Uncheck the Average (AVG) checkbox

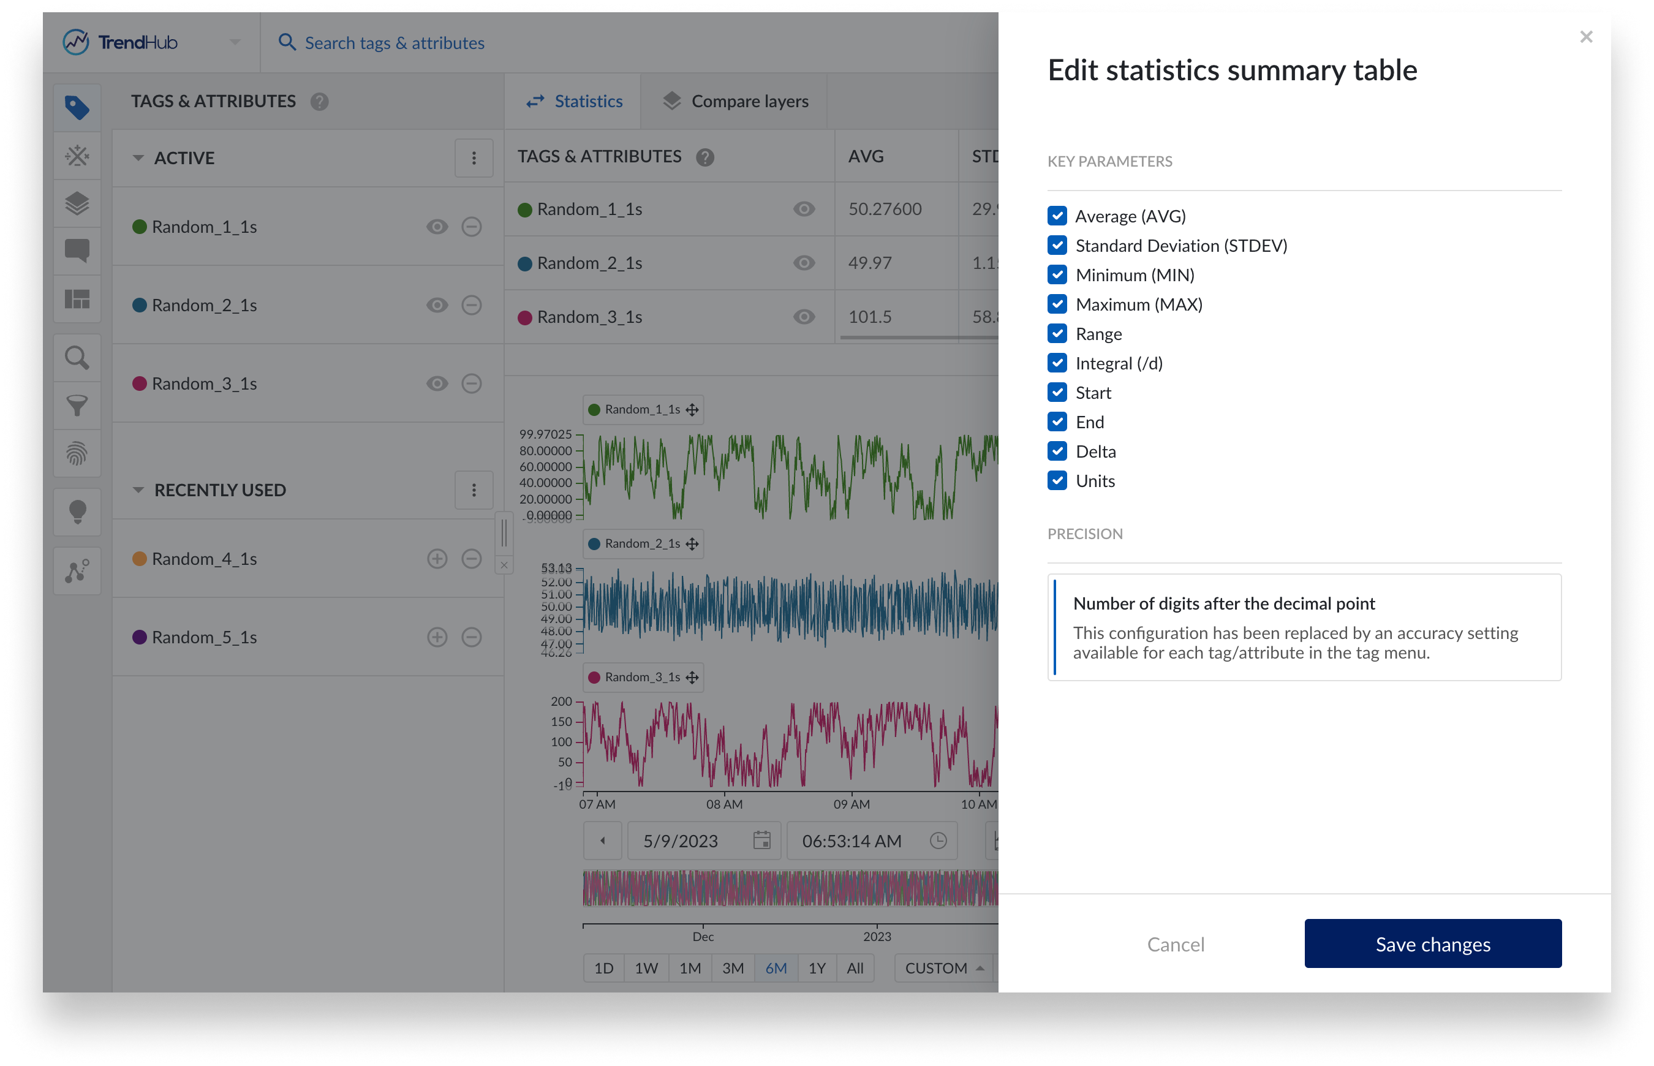point(1057,216)
